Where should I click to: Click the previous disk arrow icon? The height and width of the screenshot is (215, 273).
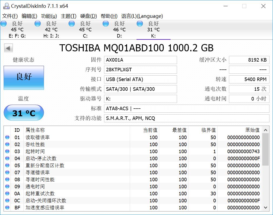pos(8,48)
